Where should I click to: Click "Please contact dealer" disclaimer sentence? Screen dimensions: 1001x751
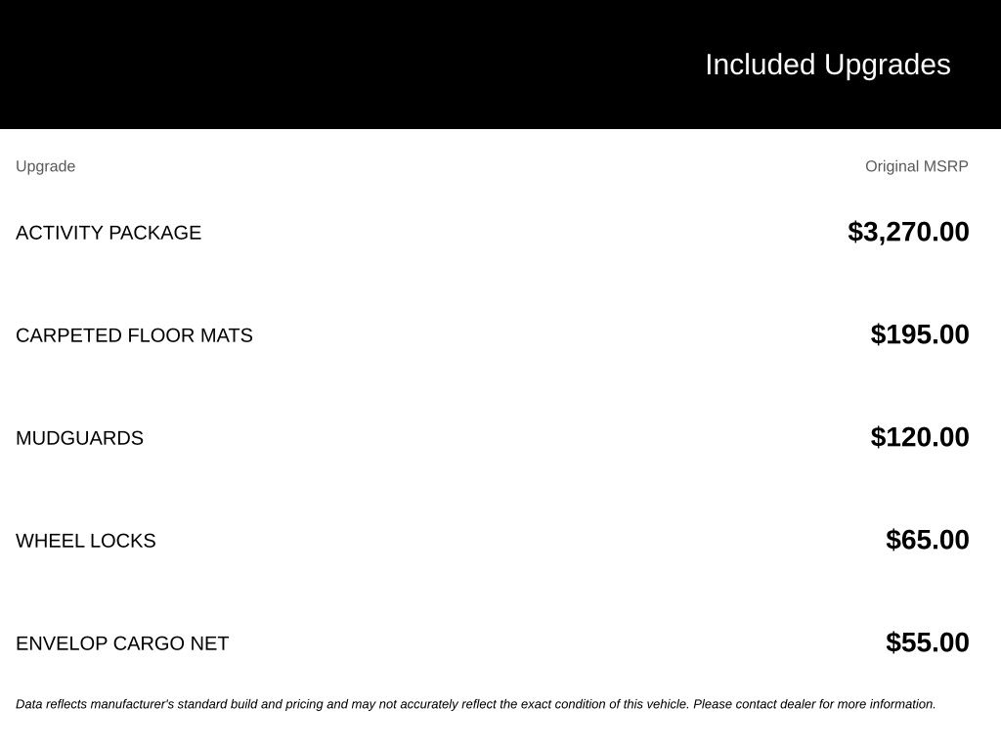point(814,704)
